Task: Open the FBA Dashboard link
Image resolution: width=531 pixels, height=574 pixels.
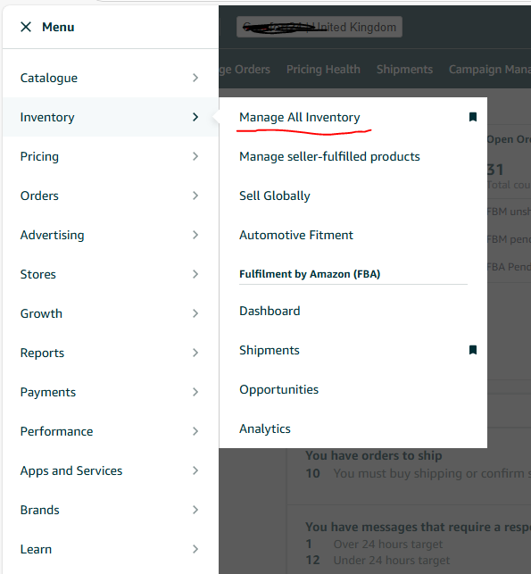Action: coord(270,311)
